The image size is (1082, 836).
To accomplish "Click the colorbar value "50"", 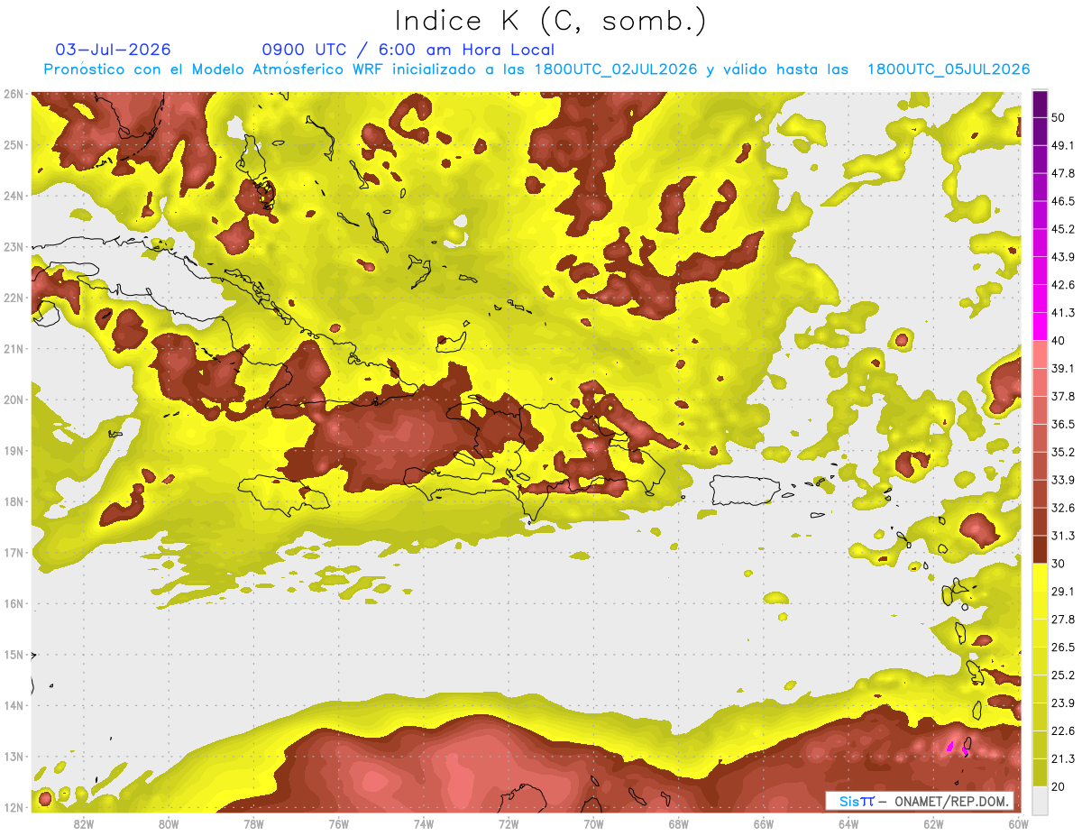I will point(1059,117).
